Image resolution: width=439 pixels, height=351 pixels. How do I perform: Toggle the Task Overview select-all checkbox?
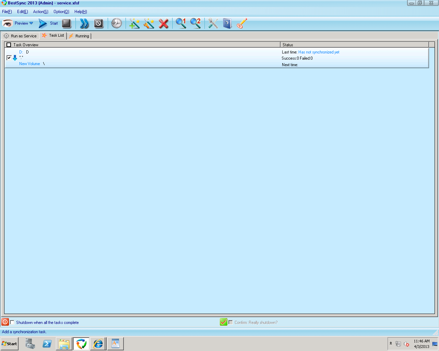(x=9, y=45)
